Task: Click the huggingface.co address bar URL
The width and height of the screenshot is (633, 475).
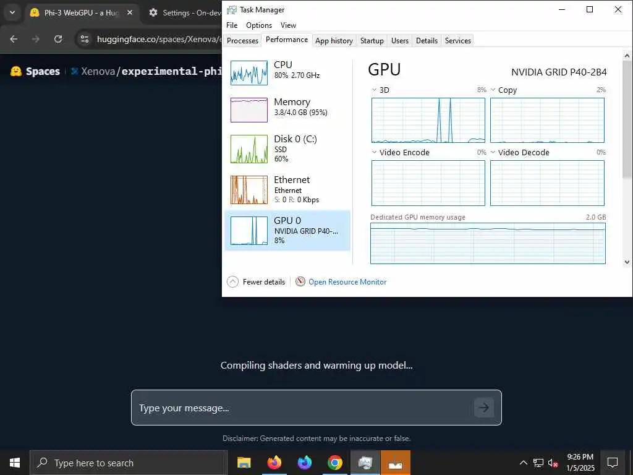Action: tap(159, 39)
